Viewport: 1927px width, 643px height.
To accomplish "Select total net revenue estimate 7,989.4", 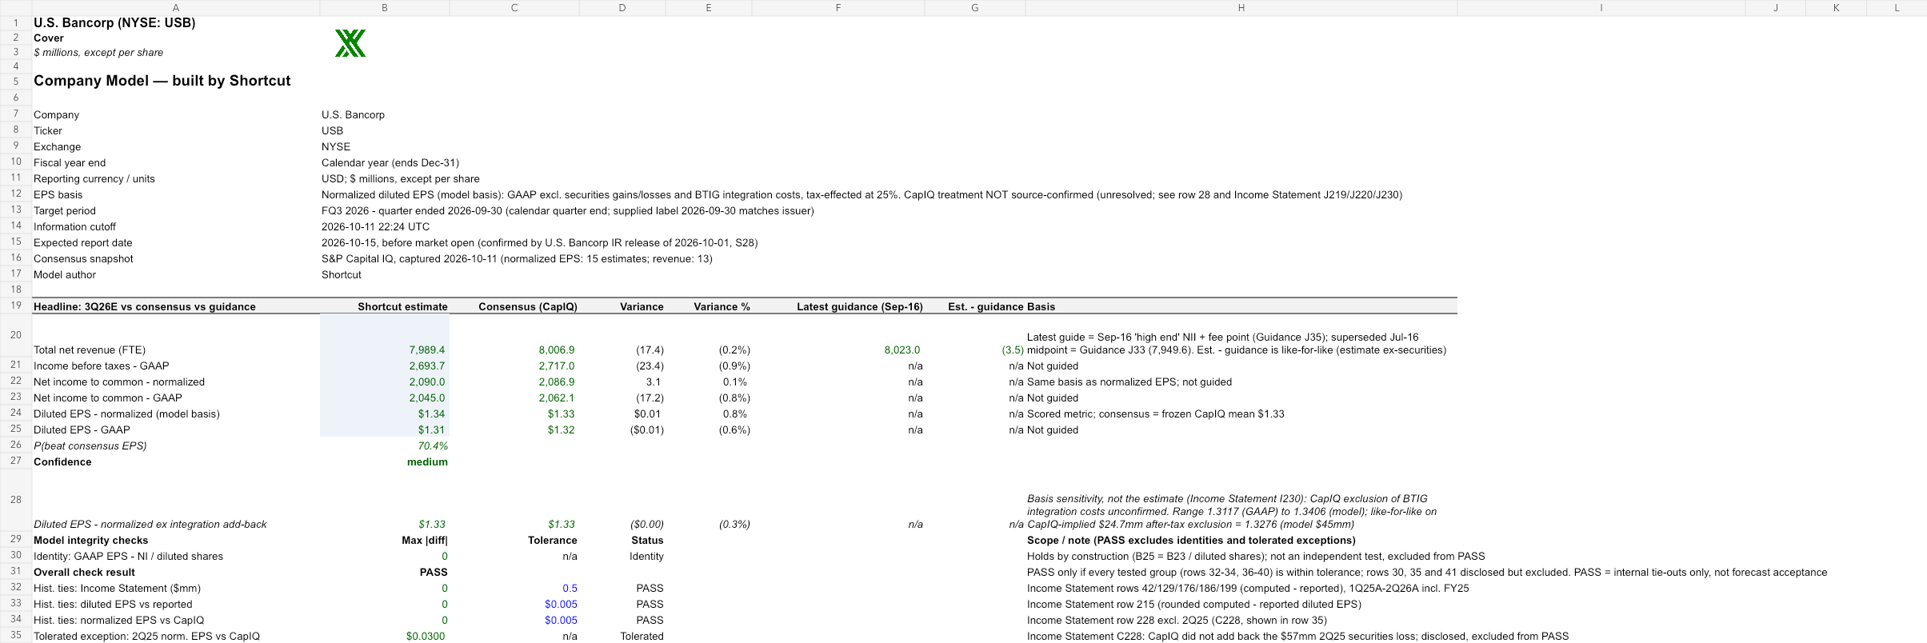I will point(426,349).
